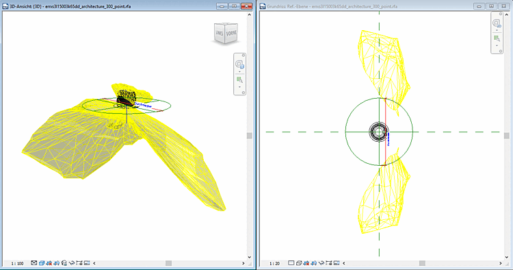The image size is (513, 270).
Task: Click left arrow of Grundriss horizontal scrollbar
Action: click(343, 263)
